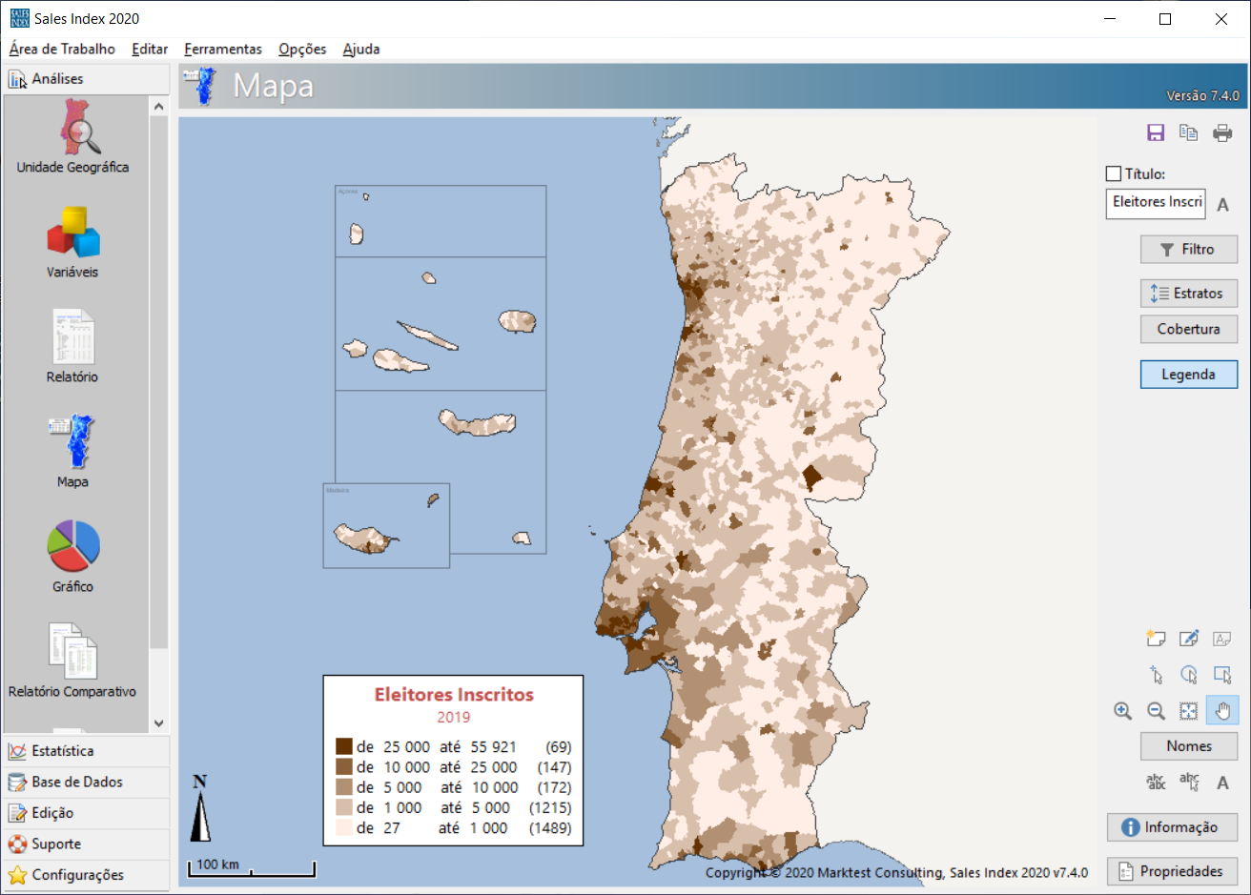Expand the Base de Dados section

pos(76,782)
